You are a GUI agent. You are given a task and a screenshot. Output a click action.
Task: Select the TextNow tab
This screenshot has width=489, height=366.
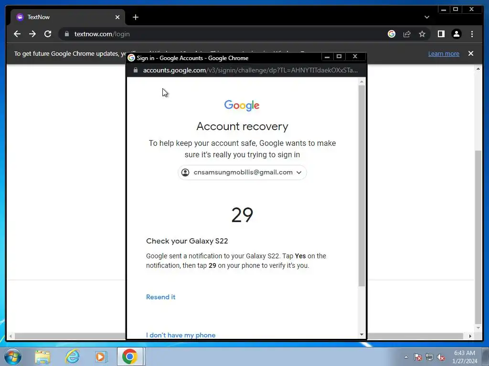coord(68,17)
